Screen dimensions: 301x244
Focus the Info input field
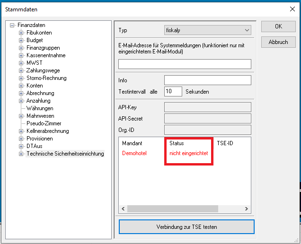tap(207, 80)
